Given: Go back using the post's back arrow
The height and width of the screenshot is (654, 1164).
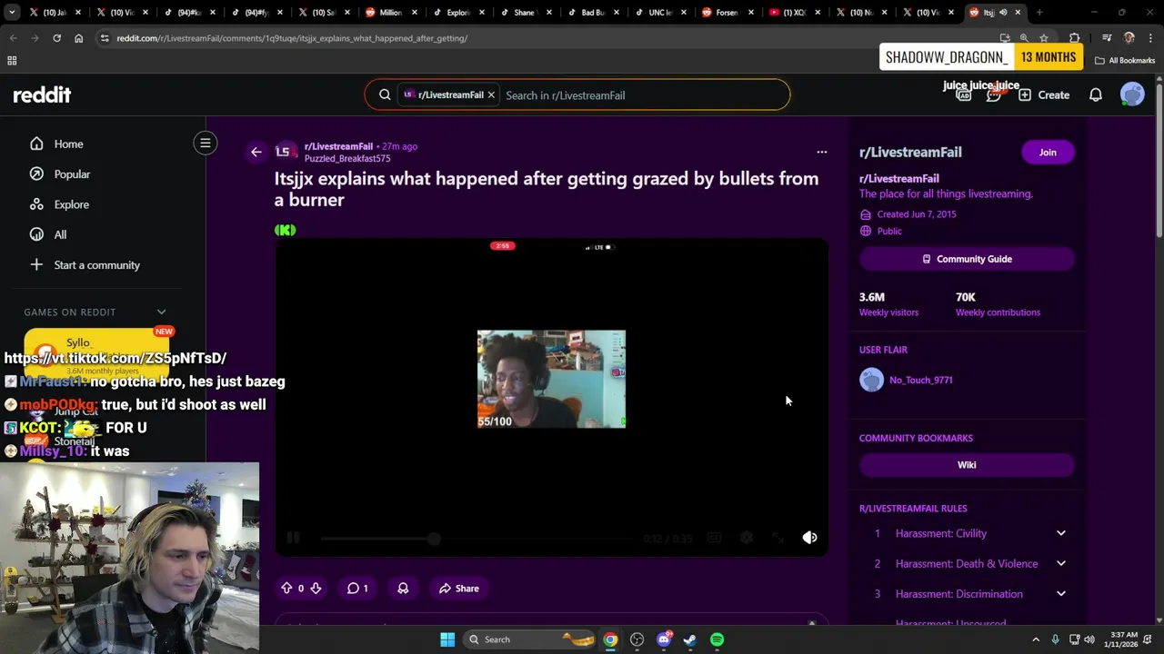Looking at the screenshot, I should tap(256, 153).
